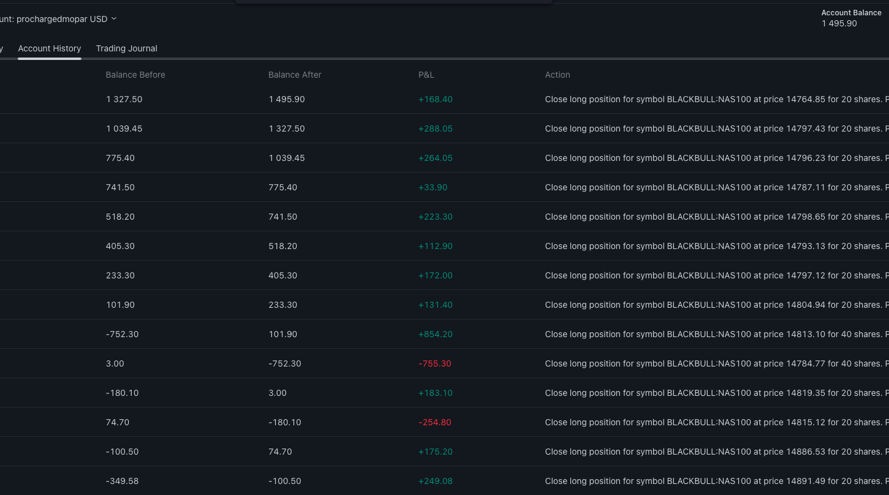This screenshot has height=495, width=889.
Task: Click the 40 shares close position record
Action: click(x=674, y=334)
